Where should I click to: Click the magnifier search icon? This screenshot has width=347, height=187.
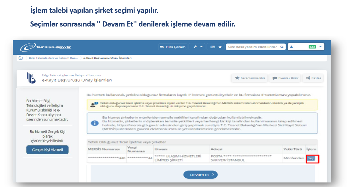[x=282, y=47]
